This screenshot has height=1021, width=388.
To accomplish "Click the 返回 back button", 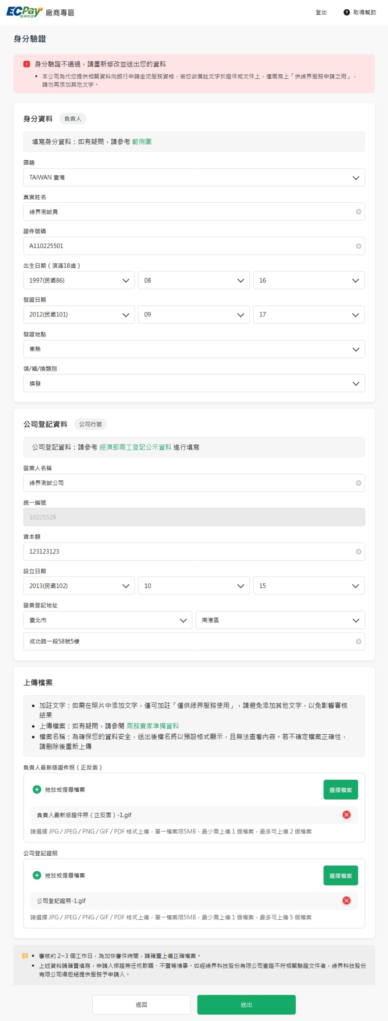I will (141, 1005).
